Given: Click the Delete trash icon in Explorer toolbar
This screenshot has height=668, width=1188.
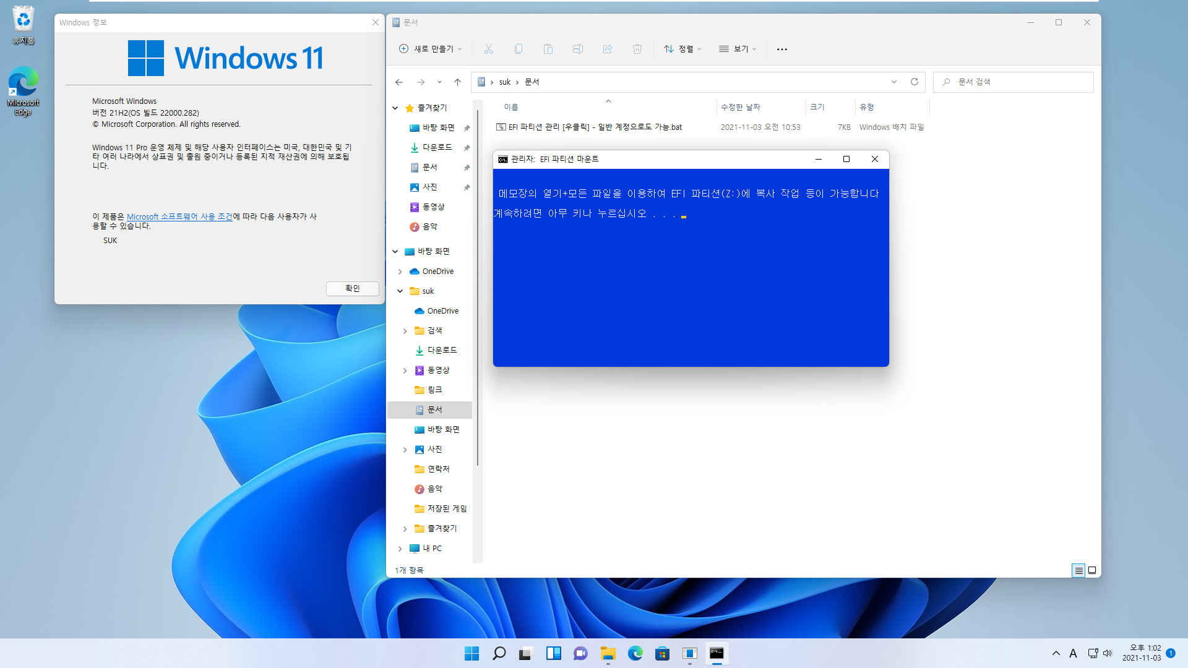Looking at the screenshot, I should tap(637, 49).
